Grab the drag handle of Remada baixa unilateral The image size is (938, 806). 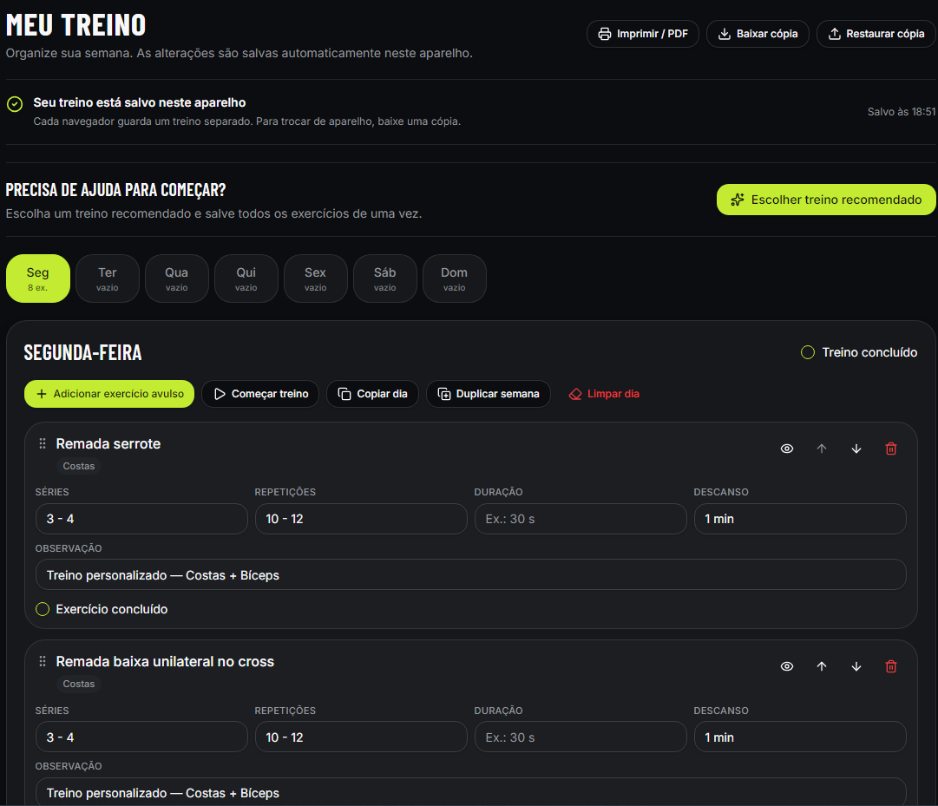[43, 661]
